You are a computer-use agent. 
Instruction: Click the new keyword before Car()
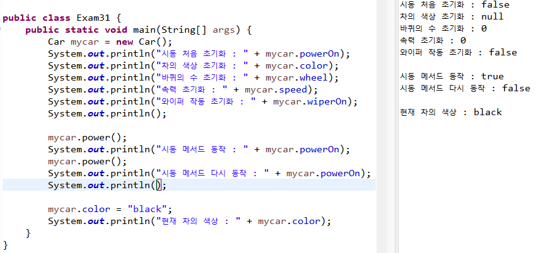(x=124, y=42)
